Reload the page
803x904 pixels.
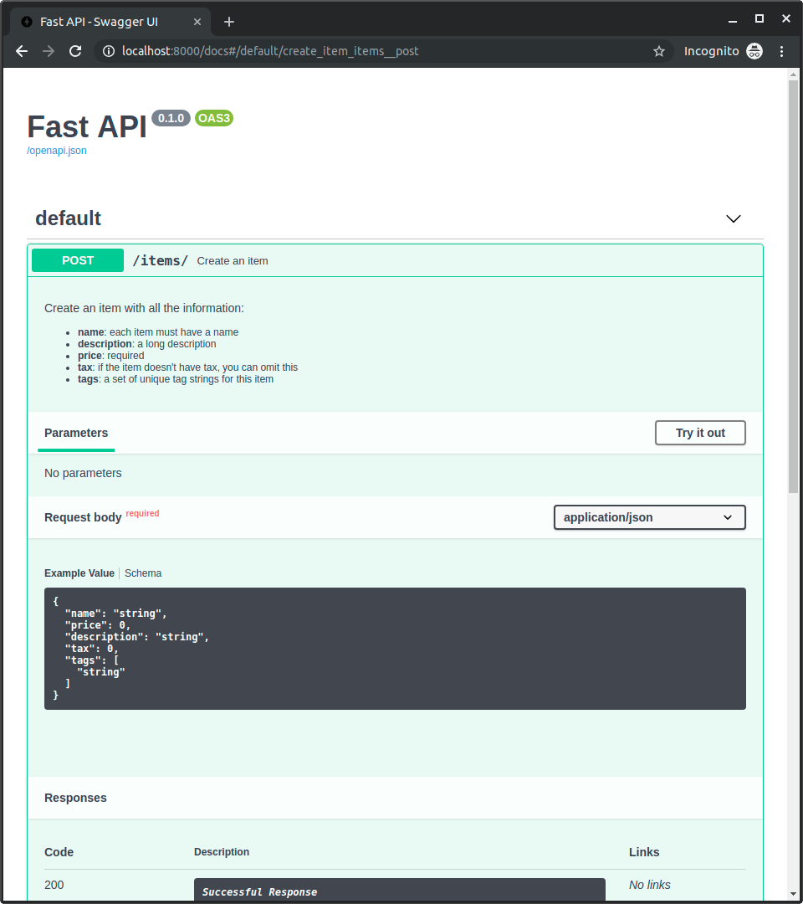[75, 51]
